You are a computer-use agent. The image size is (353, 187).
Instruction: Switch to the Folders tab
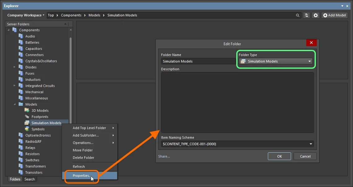tap(15, 179)
